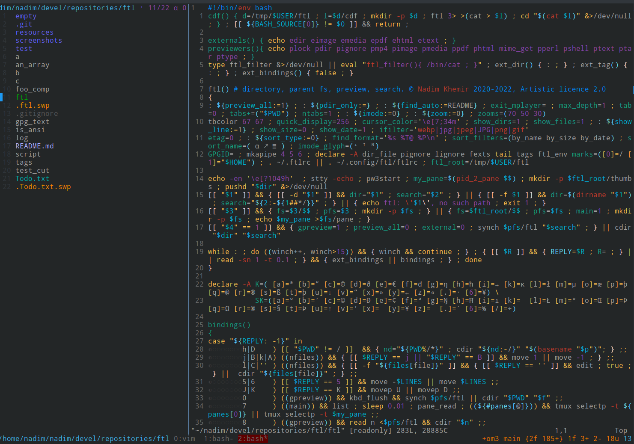Click the tmux status bar path '/home/nadim/nadim/devel/repositories/ftl'
The height and width of the screenshot is (444, 634).
(85, 439)
